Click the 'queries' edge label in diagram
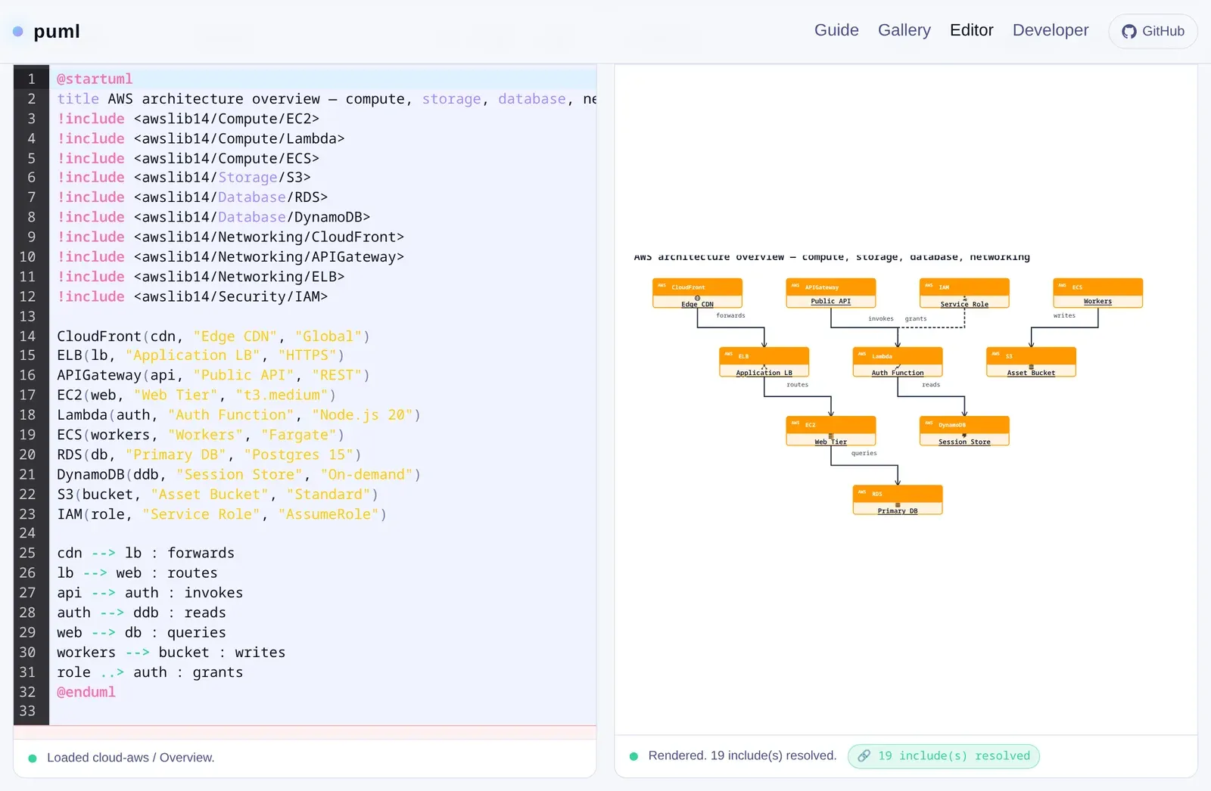This screenshot has width=1211, height=791. [864, 453]
